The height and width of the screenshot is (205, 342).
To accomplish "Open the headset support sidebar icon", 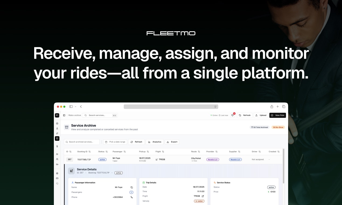I will [57, 183].
